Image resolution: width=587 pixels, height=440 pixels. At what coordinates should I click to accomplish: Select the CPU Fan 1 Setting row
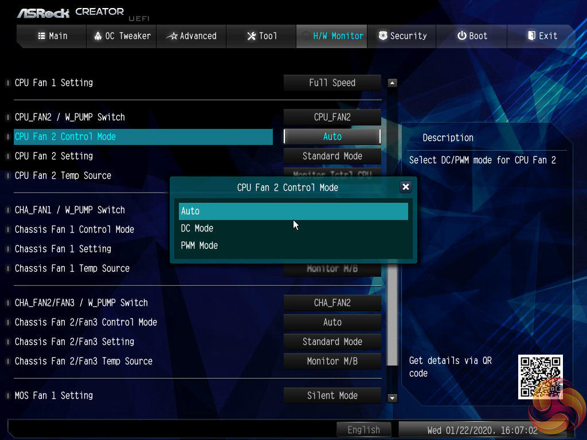click(x=143, y=82)
